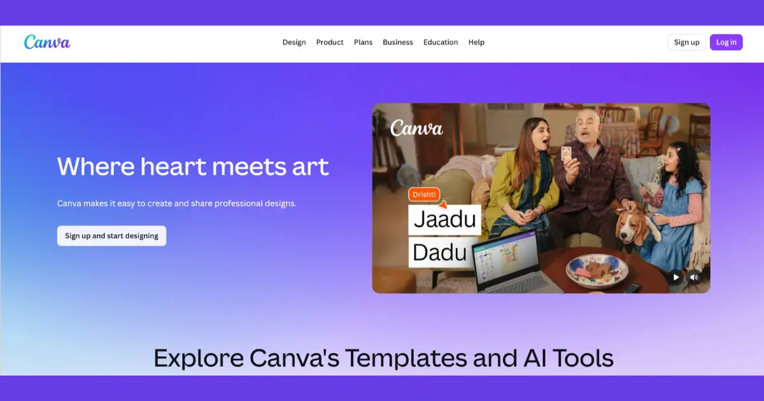The width and height of the screenshot is (764, 401).
Task: Select "Sign up and start designing"
Action: 111,236
